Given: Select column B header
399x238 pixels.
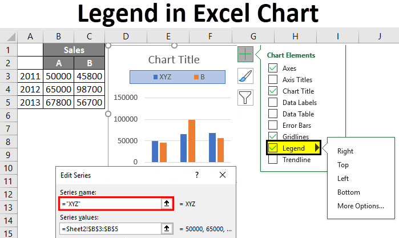Looking at the screenshot, I should (59, 37).
